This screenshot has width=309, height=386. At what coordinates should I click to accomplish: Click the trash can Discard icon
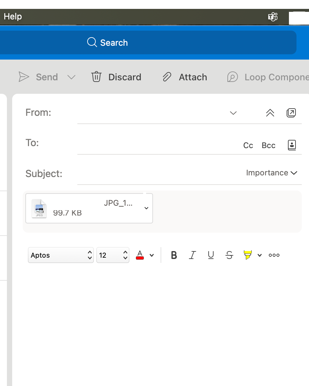(96, 77)
